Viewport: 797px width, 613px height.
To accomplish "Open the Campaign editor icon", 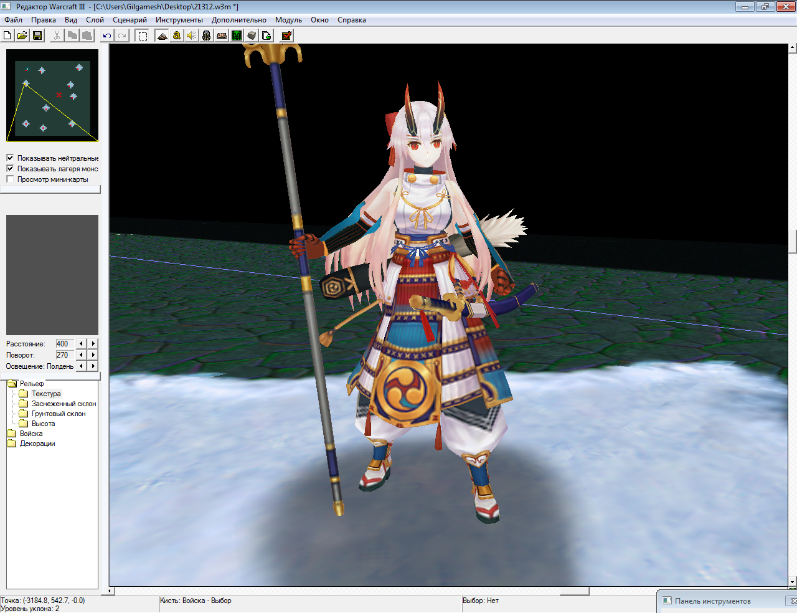I will (x=222, y=36).
